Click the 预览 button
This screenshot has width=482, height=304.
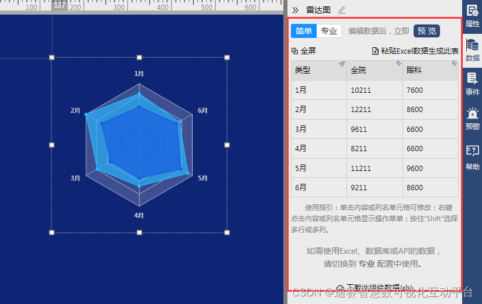click(x=426, y=31)
